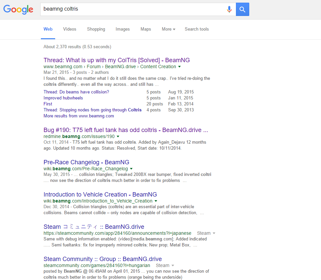Screen dimensions: 321x280
Task: Open the 'Pre-Race Changelog - BeamNG' result
Action: point(86,162)
